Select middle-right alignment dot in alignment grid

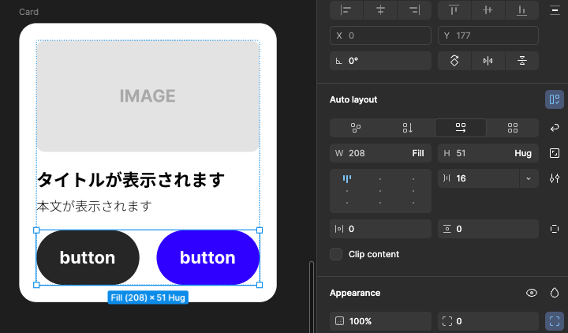click(413, 191)
